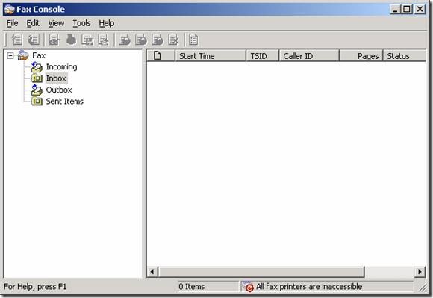Sort by TSID column header
The image size is (433, 298).
click(x=262, y=56)
